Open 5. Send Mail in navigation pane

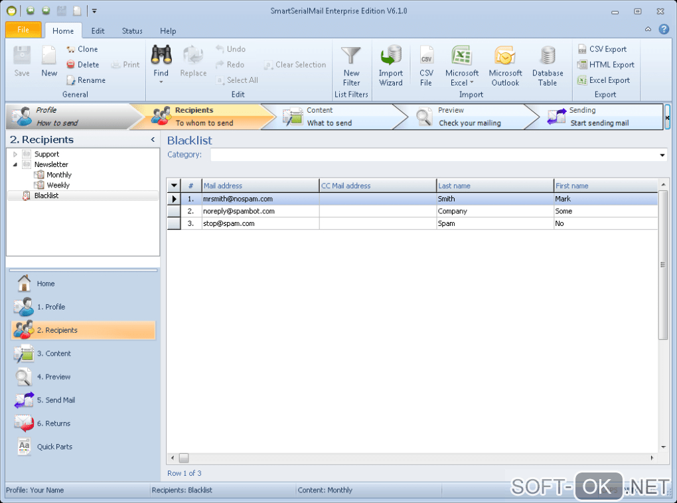coord(83,400)
